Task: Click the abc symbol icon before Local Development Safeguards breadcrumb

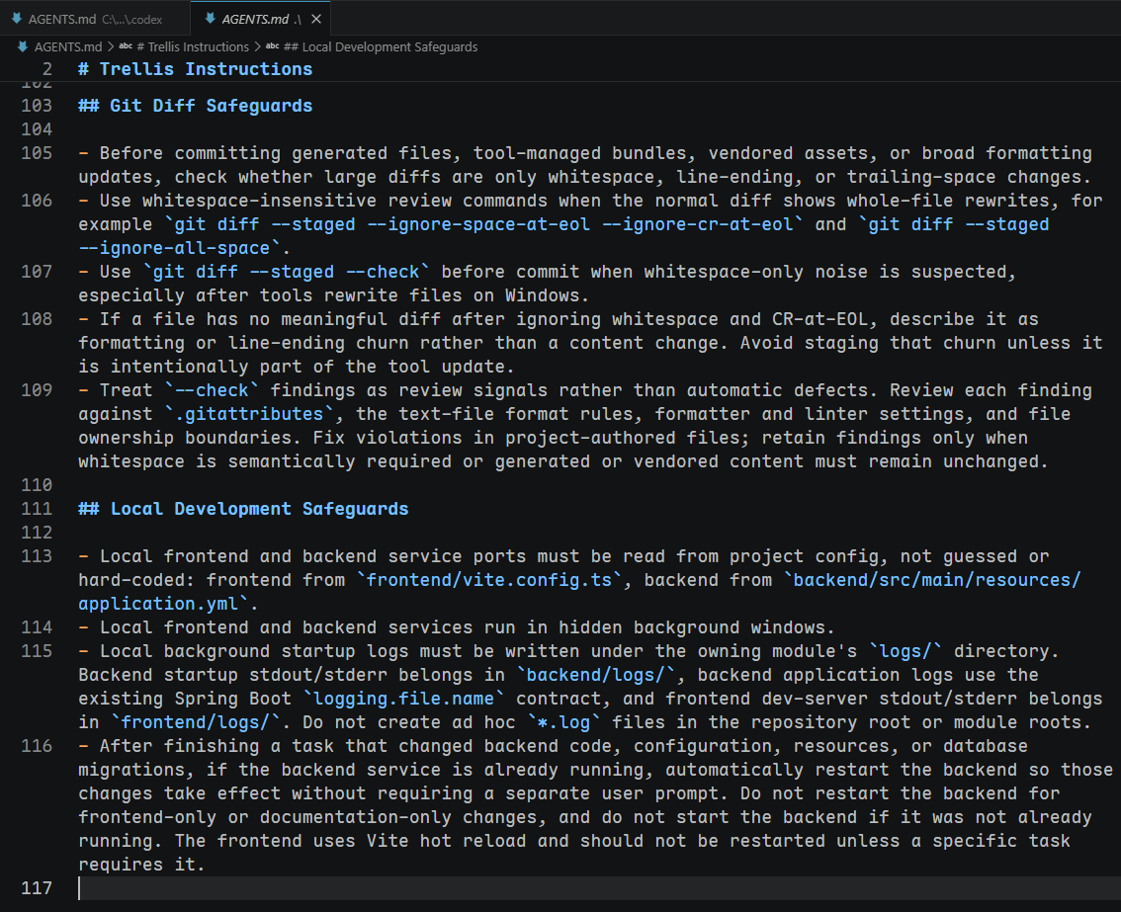Action: click(273, 46)
